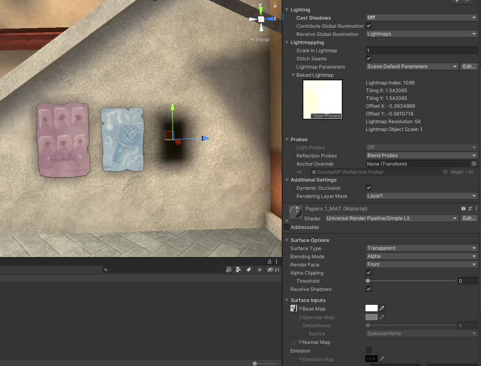481x366 pixels.
Task: Uncheck the Stitch Seams checkbox
Action: 368,58
